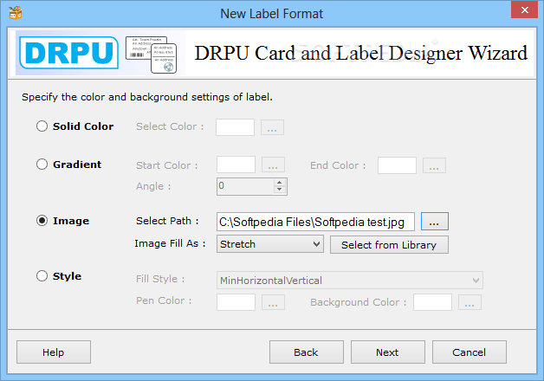Click the Background Color swatch box
Viewport: 544px width, 381px height.
[432, 302]
